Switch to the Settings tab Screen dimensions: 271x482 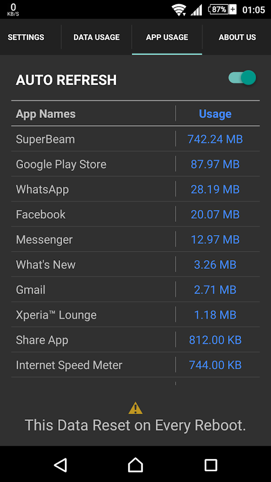tap(26, 37)
